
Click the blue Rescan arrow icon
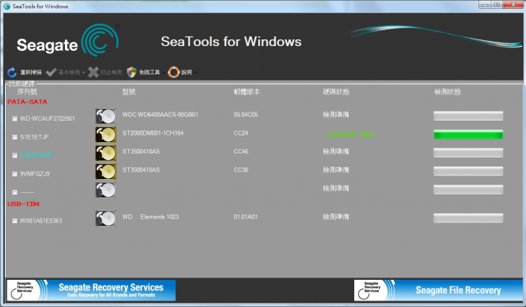point(12,72)
